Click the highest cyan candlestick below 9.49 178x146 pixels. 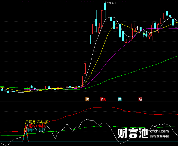(105, 7)
